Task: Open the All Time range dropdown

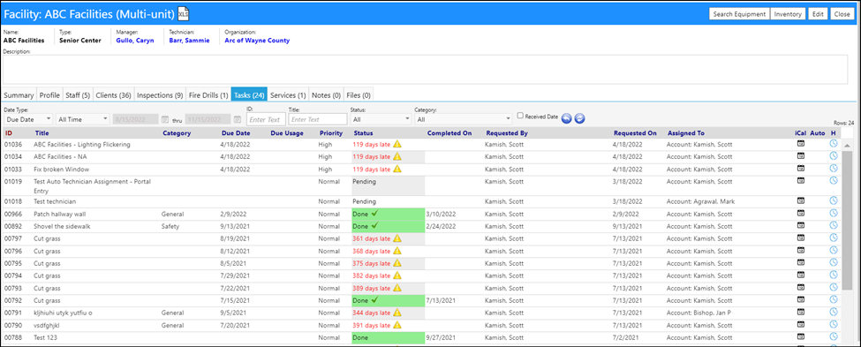Action: pyautogui.click(x=83, y=118)
